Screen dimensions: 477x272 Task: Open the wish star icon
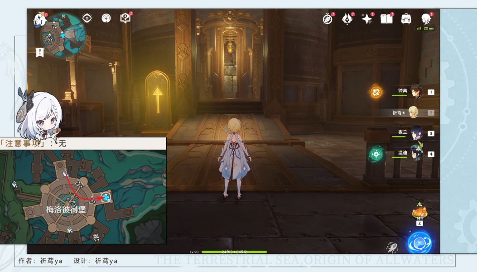click(x=367, y=19)
